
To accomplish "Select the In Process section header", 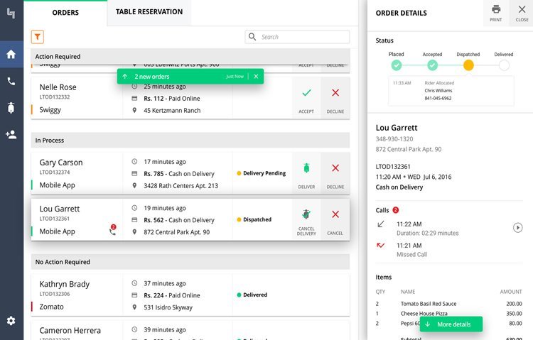I will click(190, 141).
